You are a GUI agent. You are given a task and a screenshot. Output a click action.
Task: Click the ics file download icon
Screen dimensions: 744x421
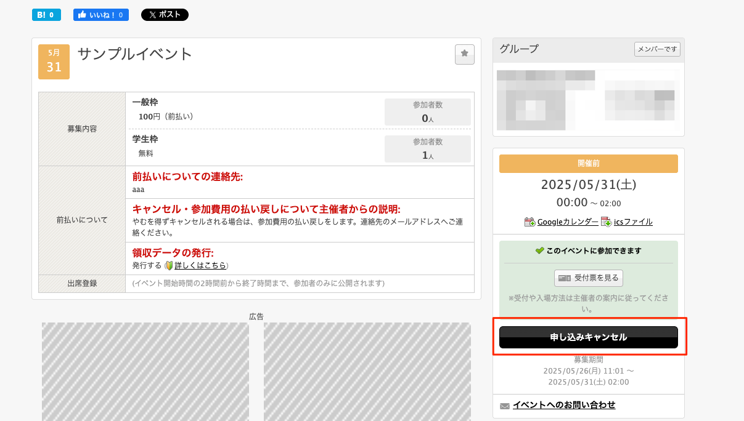605,222
